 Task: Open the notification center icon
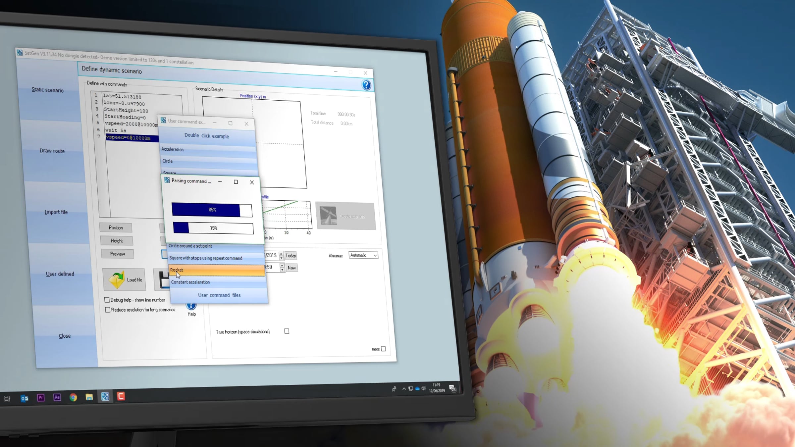[x=452, y=388]
